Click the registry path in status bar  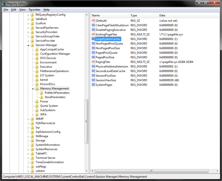coord(75,177)
